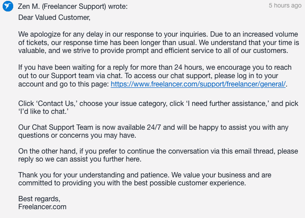The width and height of the screenshot is (305, 218).
Task: Click the Freelancer hummingbird avatar icon
Action: point(8,6)
